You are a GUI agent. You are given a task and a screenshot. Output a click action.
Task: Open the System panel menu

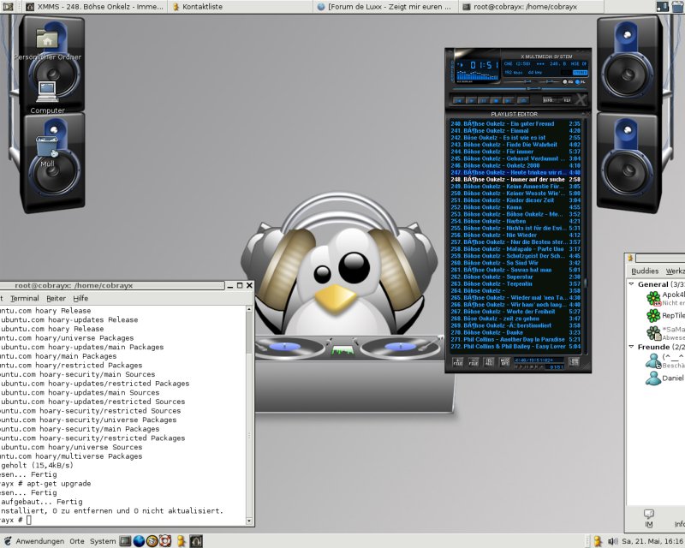click(103, 541)
